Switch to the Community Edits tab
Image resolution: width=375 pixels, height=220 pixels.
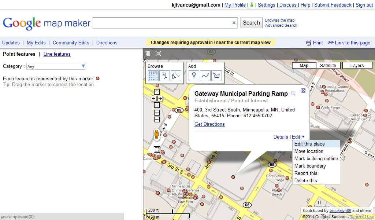pos(71,43)
